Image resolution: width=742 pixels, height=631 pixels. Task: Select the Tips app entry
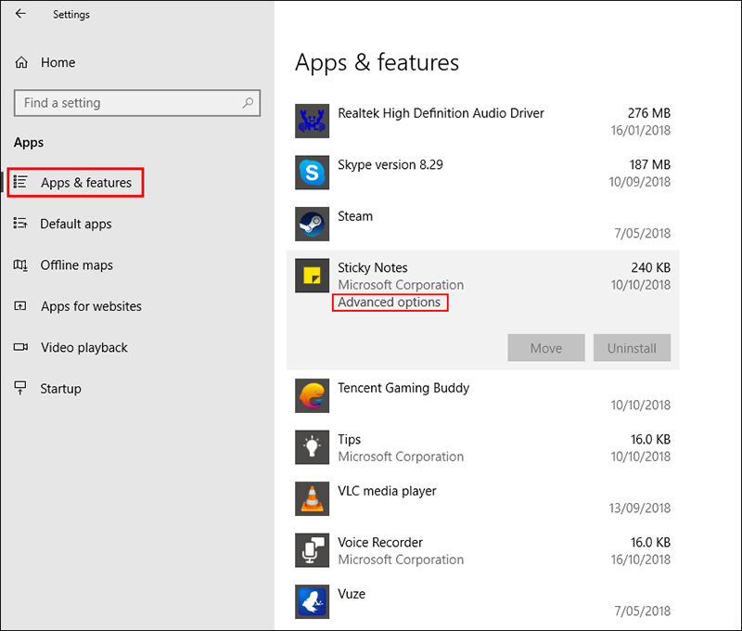coord(482,448)
